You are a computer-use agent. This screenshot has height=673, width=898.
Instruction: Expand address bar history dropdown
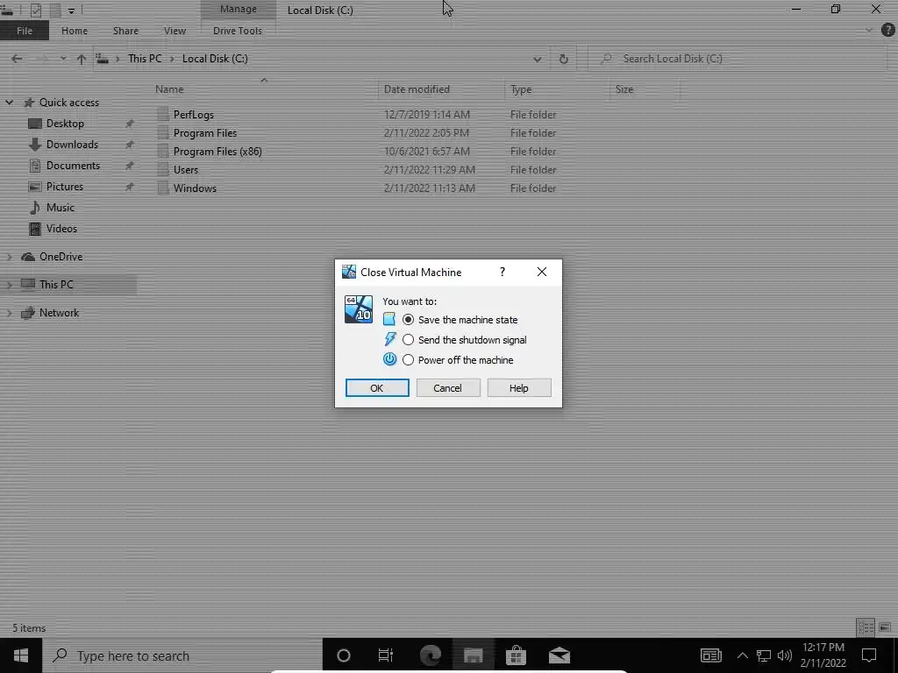[538, 59]
